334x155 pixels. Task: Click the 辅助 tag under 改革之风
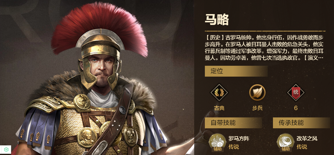(x=286, y=149)
